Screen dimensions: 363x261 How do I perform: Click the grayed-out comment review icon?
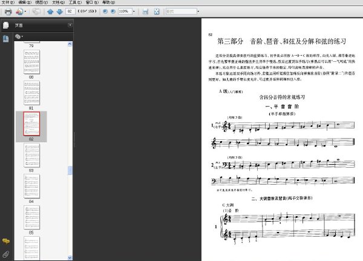[36, 12]
